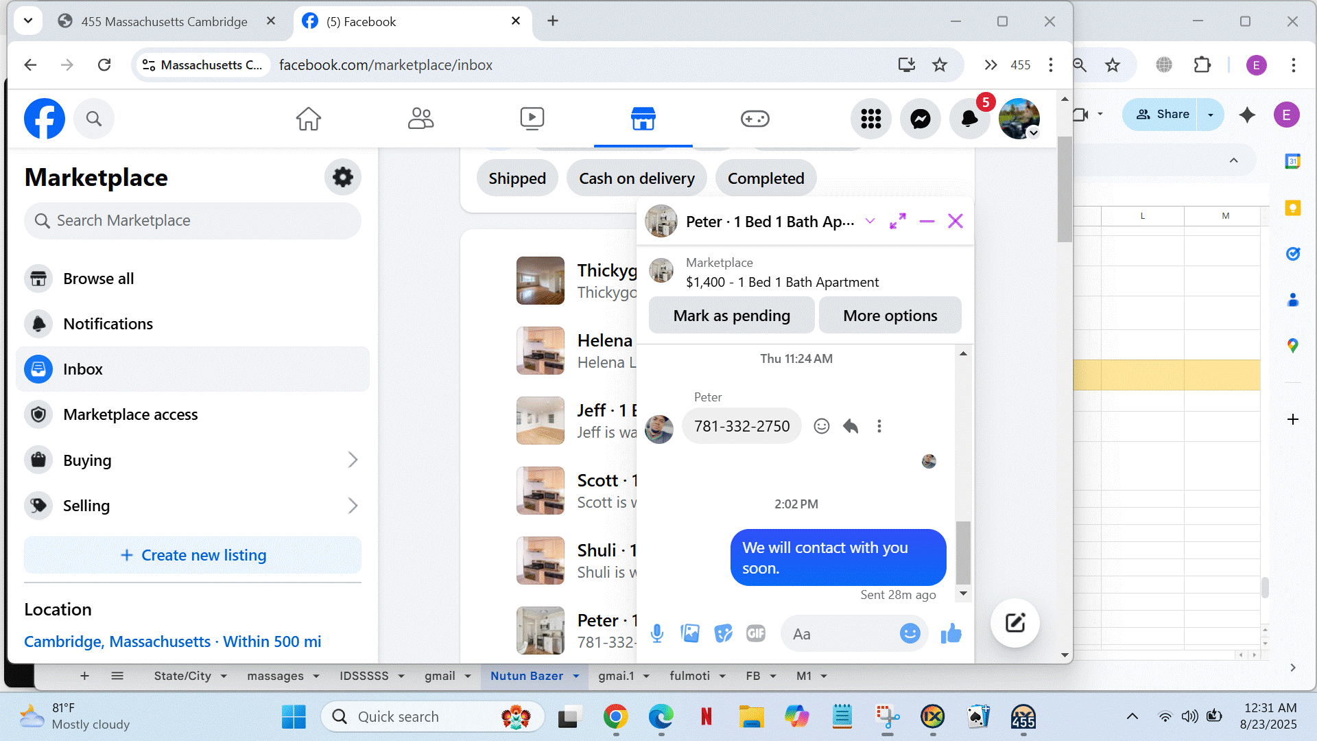The width and height of the screenshot is (1317, 741).
Task: Reply to Peter's phone number message
Action: pos(851,426)
